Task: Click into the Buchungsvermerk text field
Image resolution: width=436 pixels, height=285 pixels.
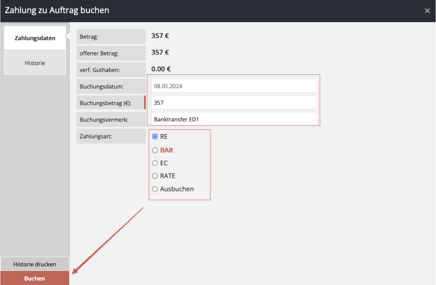Action: tap(234, 119)
